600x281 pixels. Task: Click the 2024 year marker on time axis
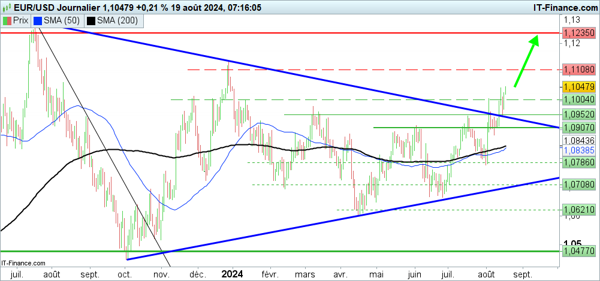pyautogui.click(x=231, y=274)
